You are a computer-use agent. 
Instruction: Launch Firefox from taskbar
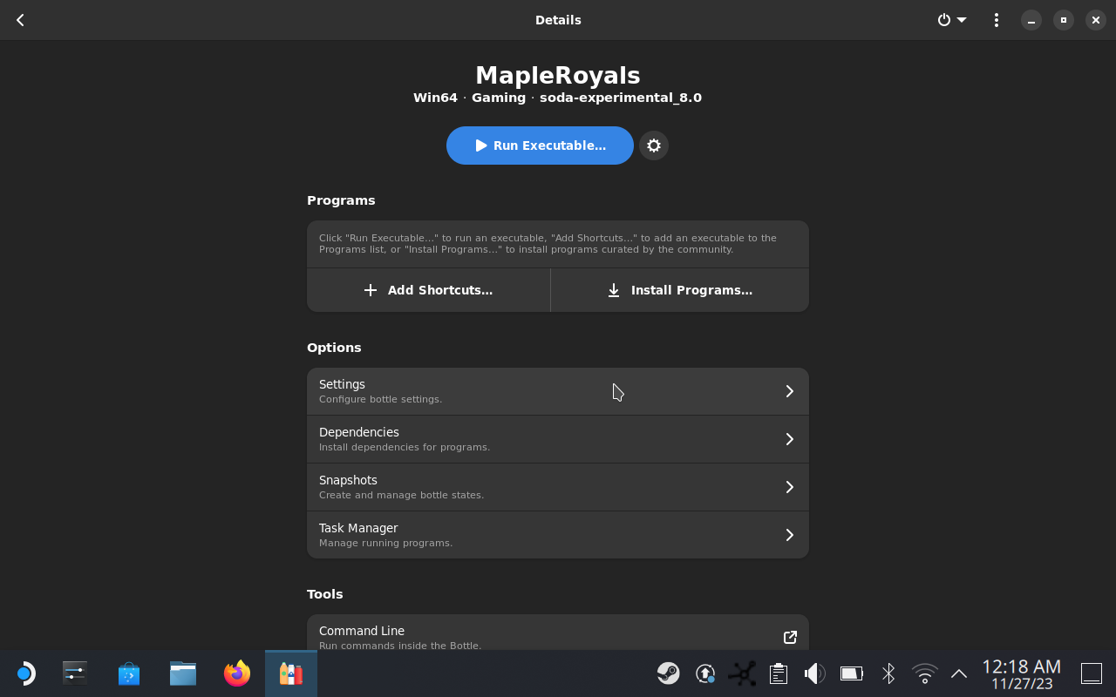tap(237, 673)
